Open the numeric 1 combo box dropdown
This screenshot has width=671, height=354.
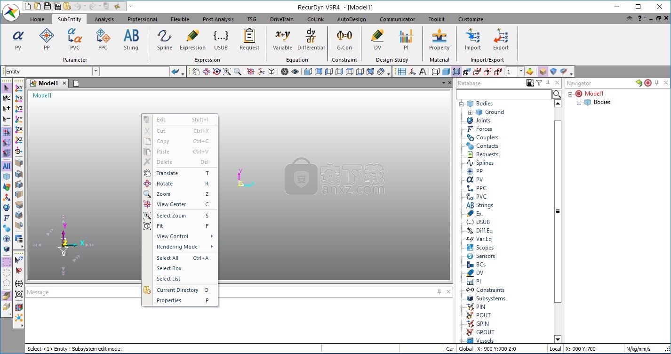coord(521,72)
